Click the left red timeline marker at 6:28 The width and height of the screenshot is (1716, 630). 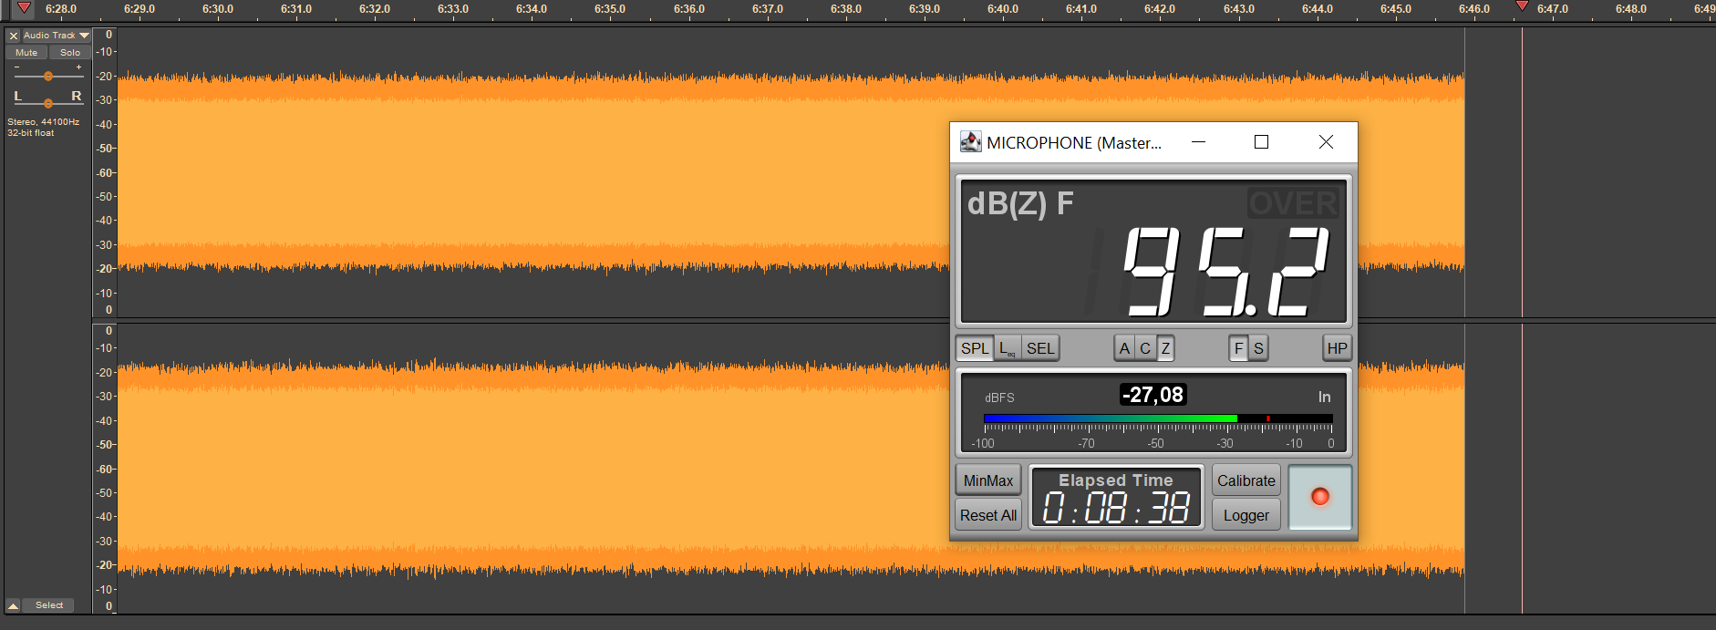24,8
